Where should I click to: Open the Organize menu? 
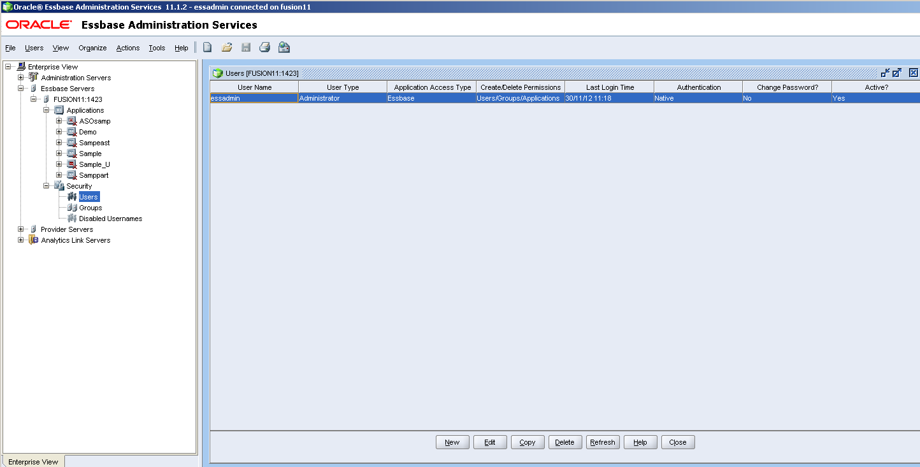(x=92, y=47)
